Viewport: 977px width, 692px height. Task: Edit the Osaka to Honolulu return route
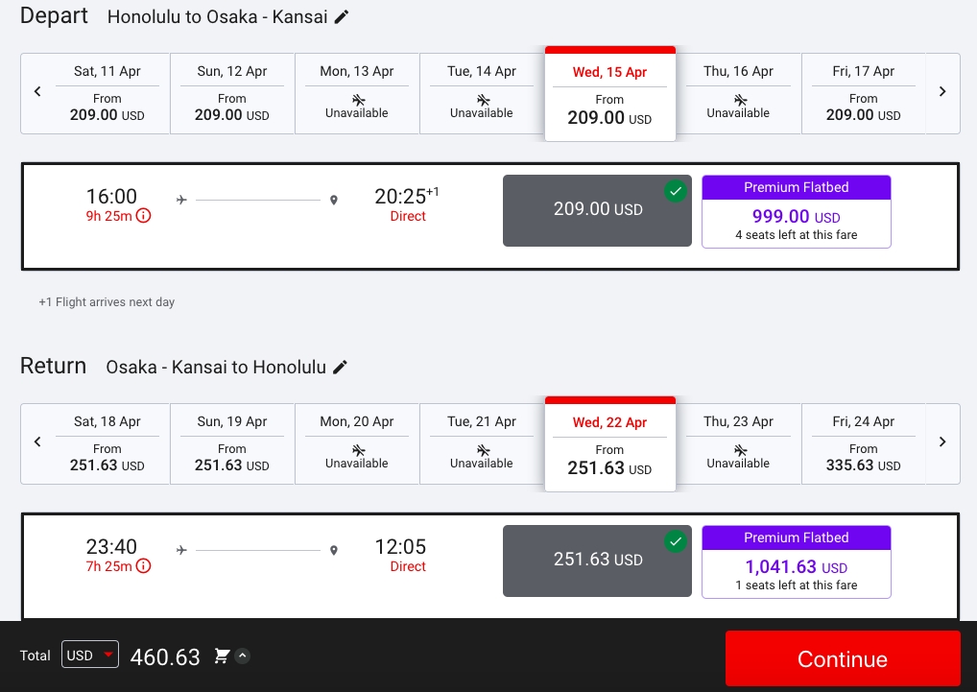click(340, 368)
